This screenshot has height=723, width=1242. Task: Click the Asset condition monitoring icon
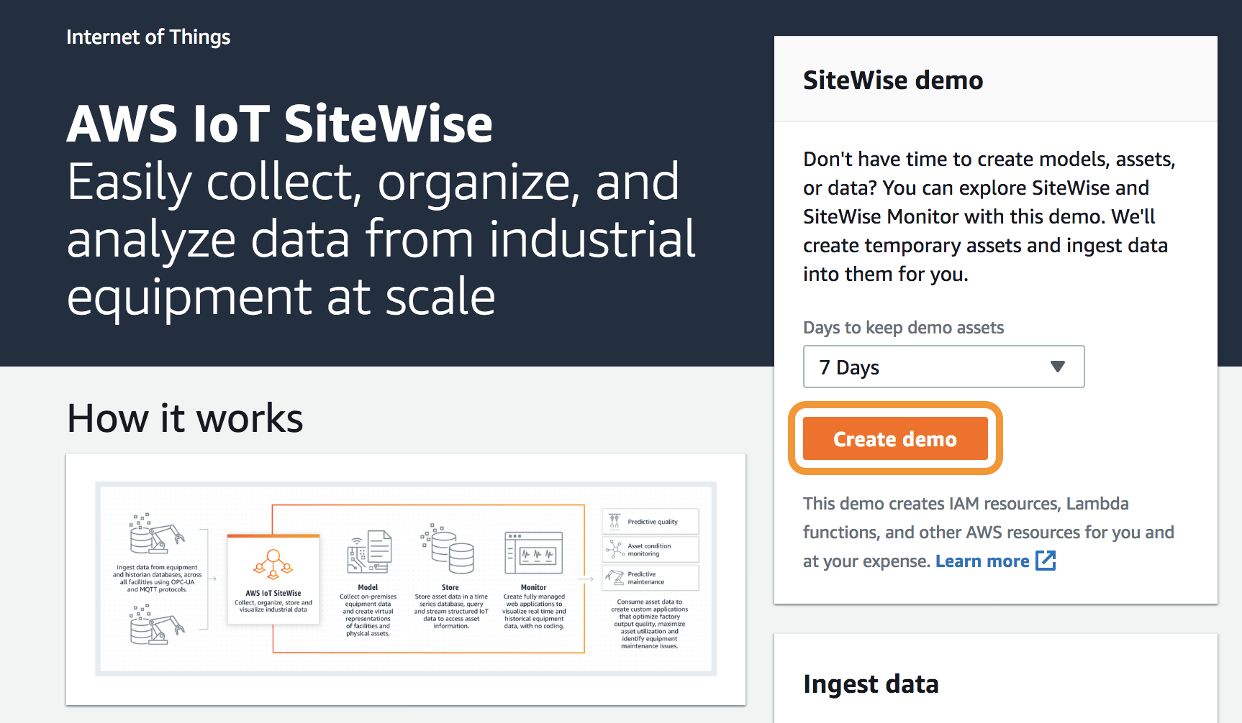[615, 549]
